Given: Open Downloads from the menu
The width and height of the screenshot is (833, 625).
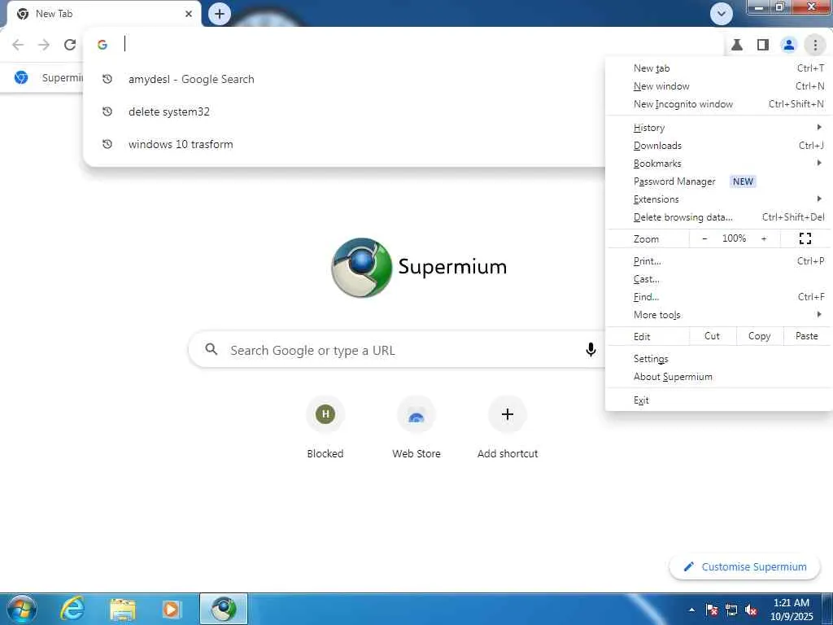Looking at the screenshot, I should click(719, 146).
